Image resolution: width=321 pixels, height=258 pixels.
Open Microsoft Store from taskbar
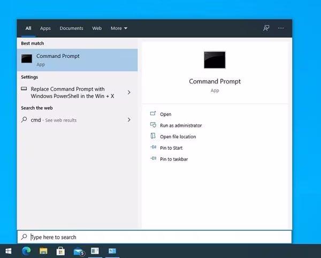click(x=60, y=251)
